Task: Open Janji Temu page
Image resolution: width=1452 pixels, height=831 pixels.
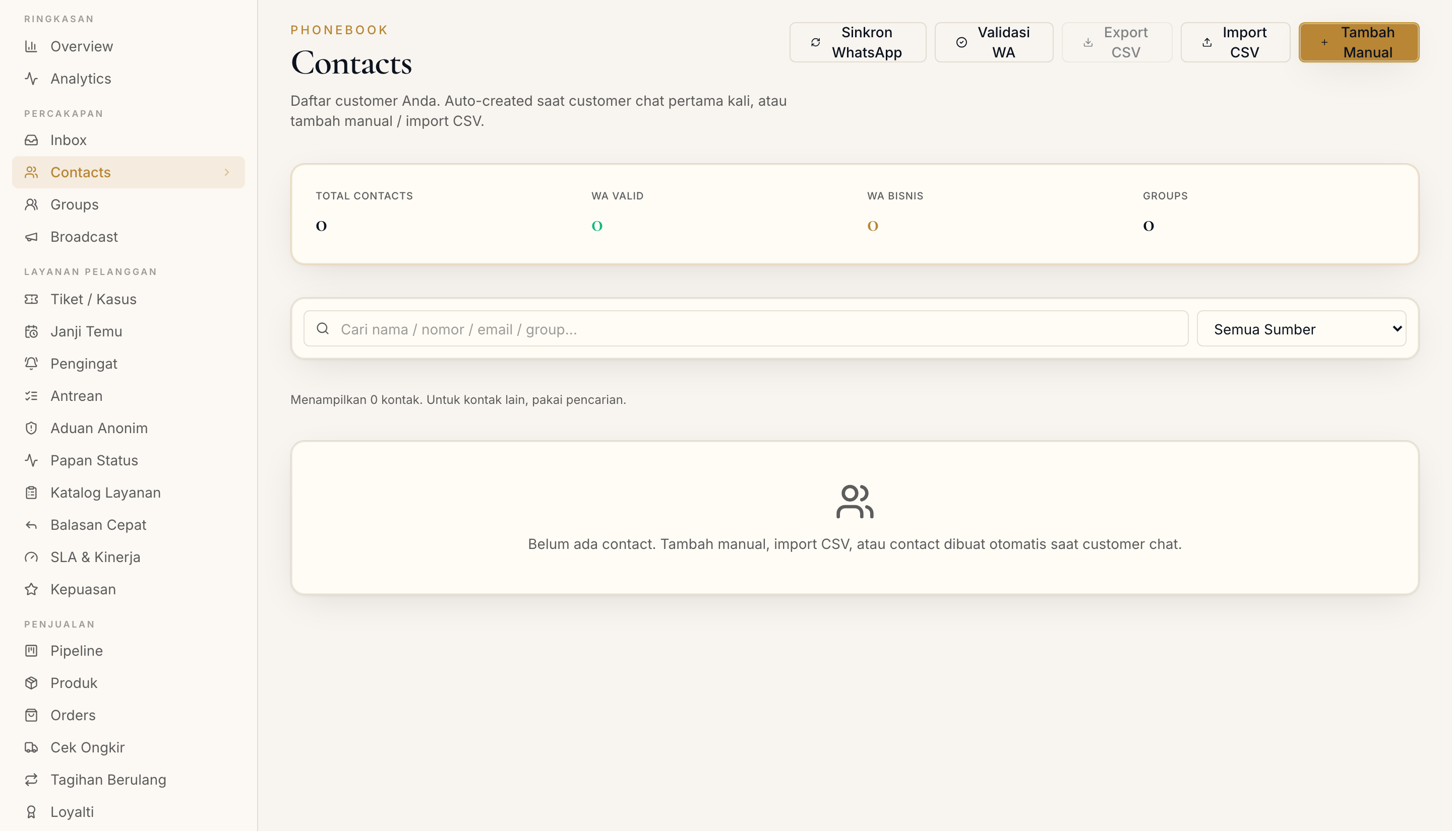Action: coord(129,331)
